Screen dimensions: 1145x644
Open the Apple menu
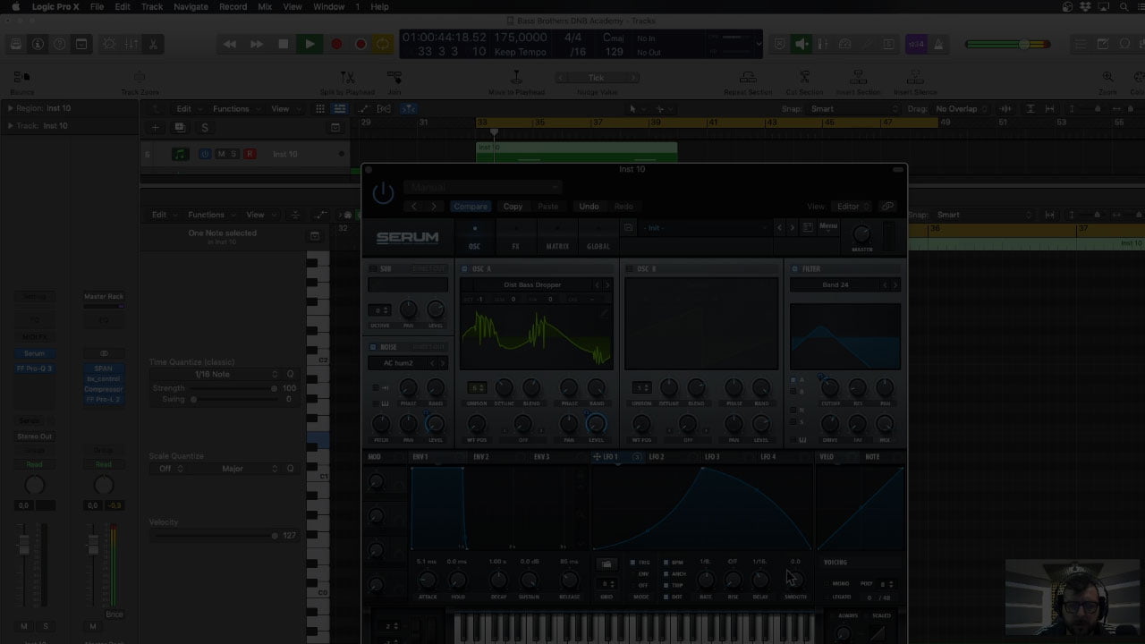tap(14, 6)
